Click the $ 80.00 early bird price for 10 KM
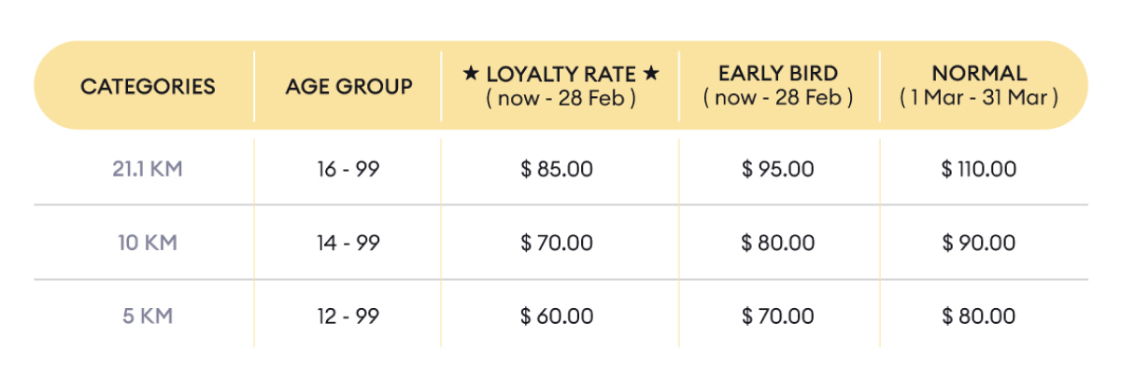Image resolution: width=1121 pixels, height=379 pixels. point(778,243)
